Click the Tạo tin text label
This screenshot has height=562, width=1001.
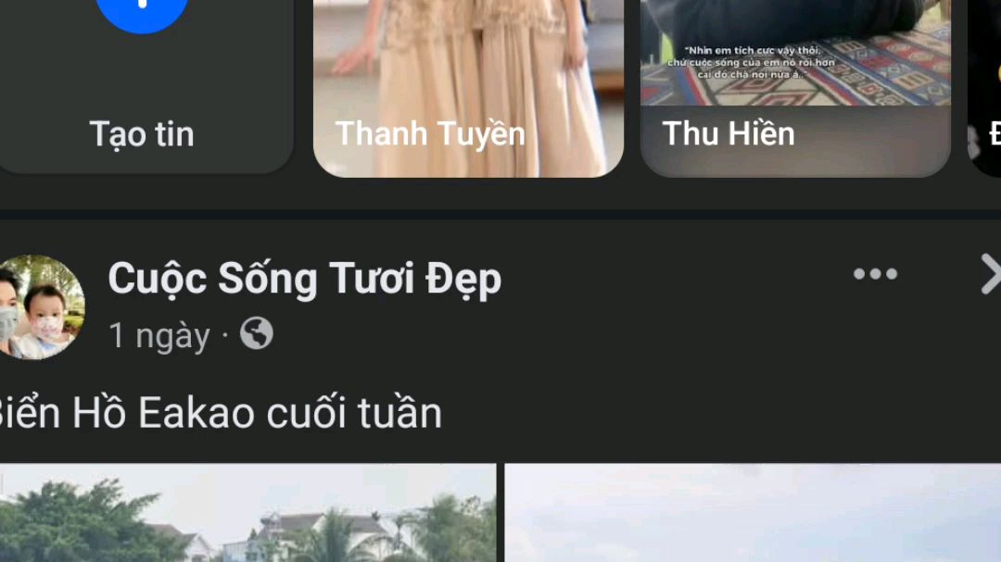pyautogui.click(x=142, y=135)
